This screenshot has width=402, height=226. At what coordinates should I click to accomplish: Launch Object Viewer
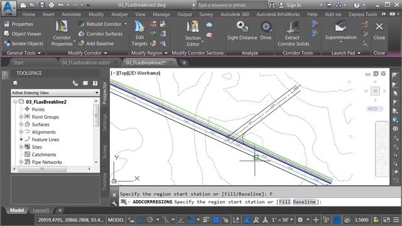[23, 34]
